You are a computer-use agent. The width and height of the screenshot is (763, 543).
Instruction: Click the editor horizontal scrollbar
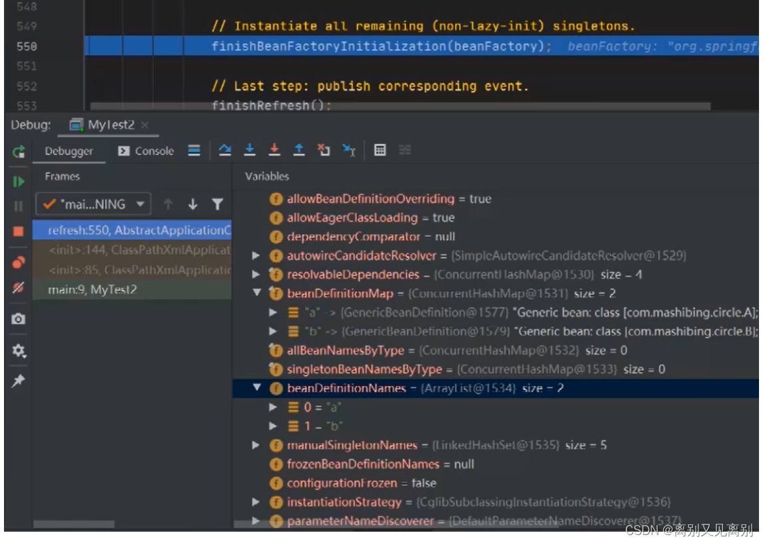pyautogui.click(x=400, y=106)
